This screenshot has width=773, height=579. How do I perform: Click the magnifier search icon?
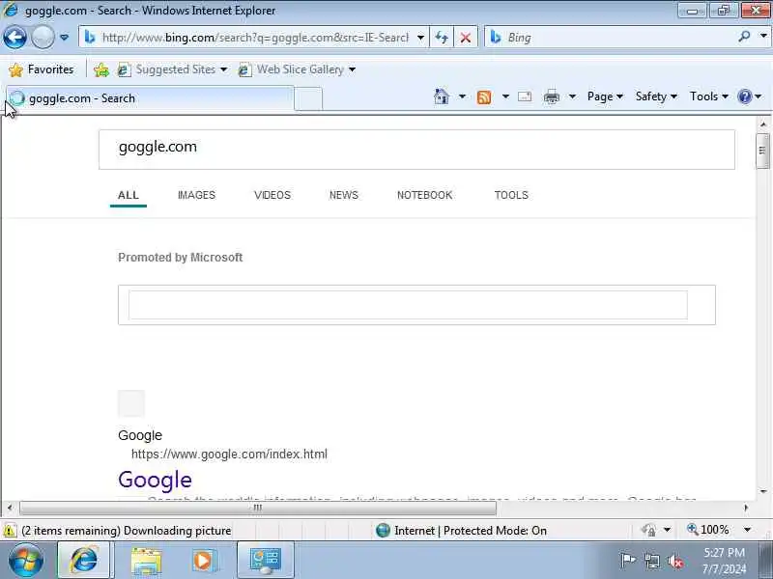[x=744, y=37]
